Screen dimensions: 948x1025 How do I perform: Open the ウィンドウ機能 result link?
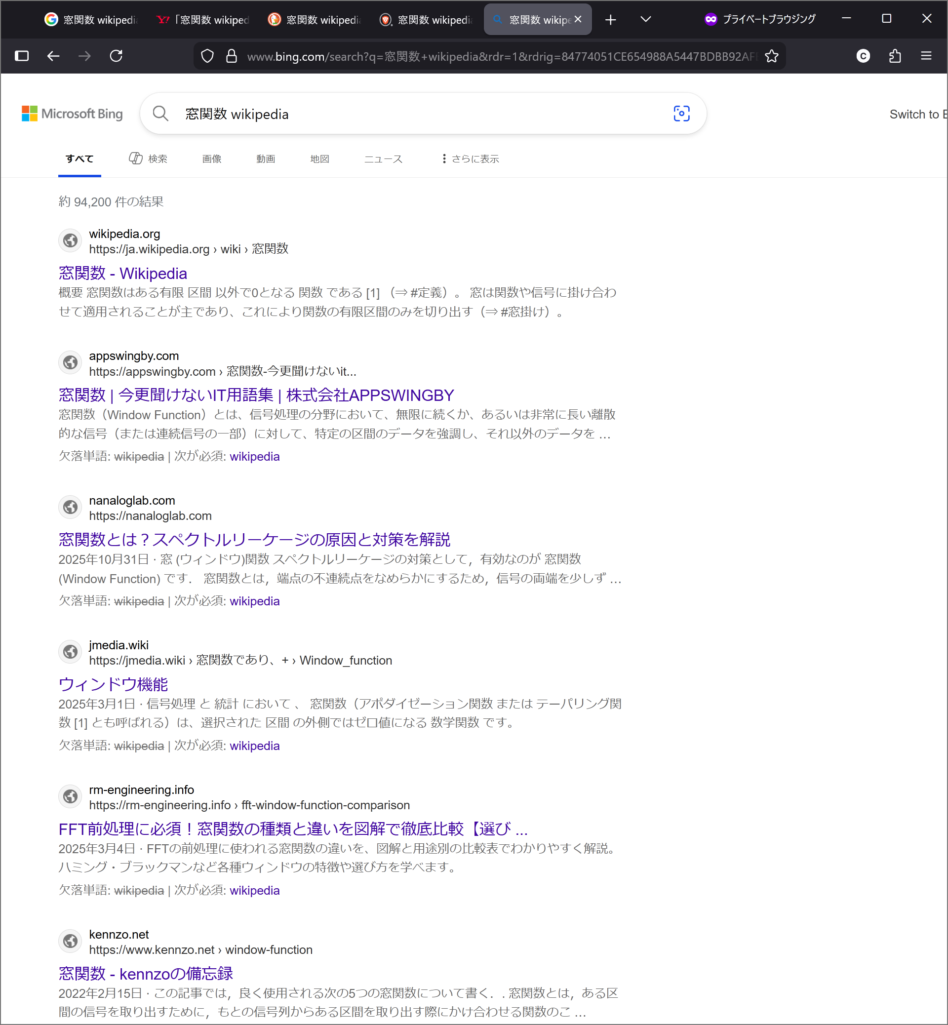[x=114, y=684]
